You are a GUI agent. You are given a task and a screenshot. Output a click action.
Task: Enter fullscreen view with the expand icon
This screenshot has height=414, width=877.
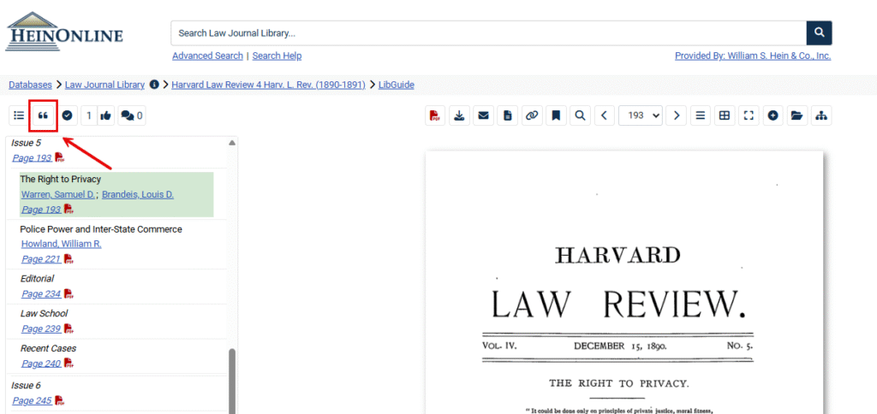point(749,115)
